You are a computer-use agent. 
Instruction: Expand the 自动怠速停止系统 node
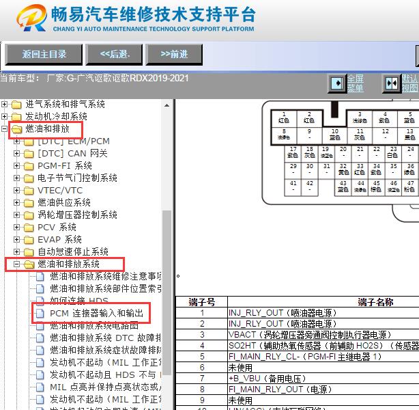pyautogui.click(x=16, y=252)
